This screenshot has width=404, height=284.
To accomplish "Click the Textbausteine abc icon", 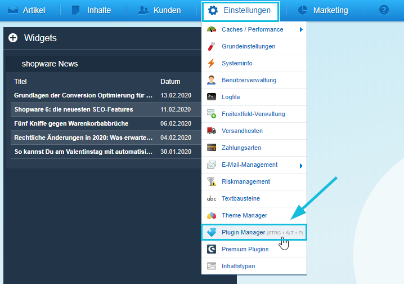I will tap(212, 198).
